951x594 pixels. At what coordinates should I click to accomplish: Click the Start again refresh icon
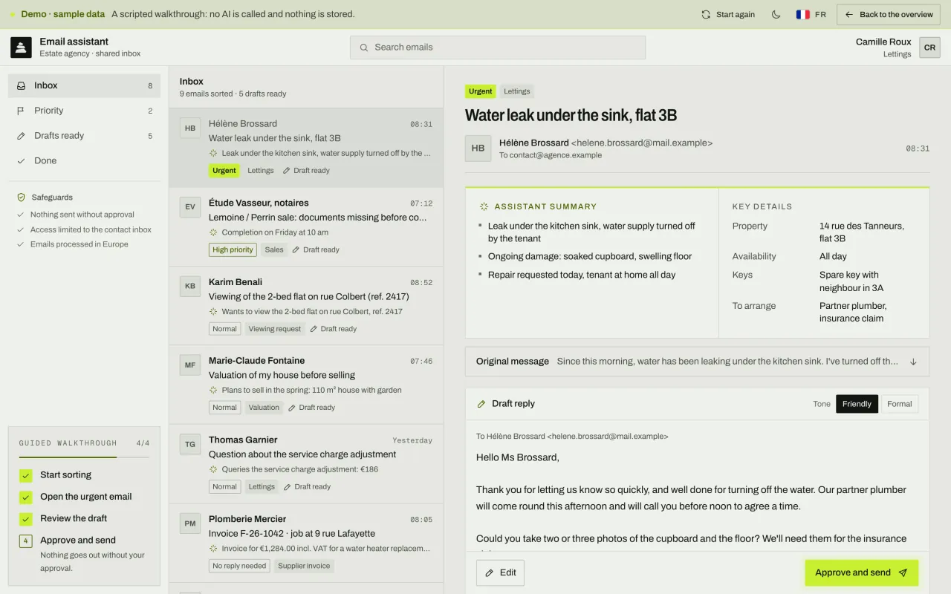click(706, 14)
